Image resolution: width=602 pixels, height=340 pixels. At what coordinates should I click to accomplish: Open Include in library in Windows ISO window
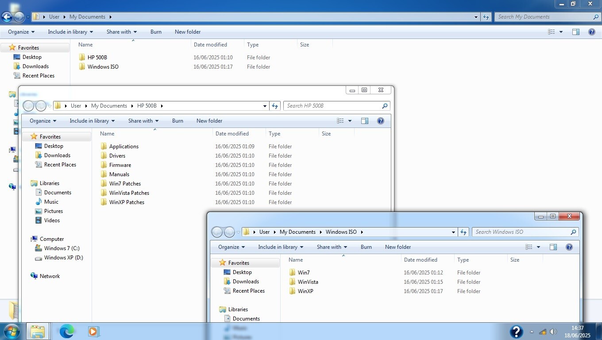point(281,247)
